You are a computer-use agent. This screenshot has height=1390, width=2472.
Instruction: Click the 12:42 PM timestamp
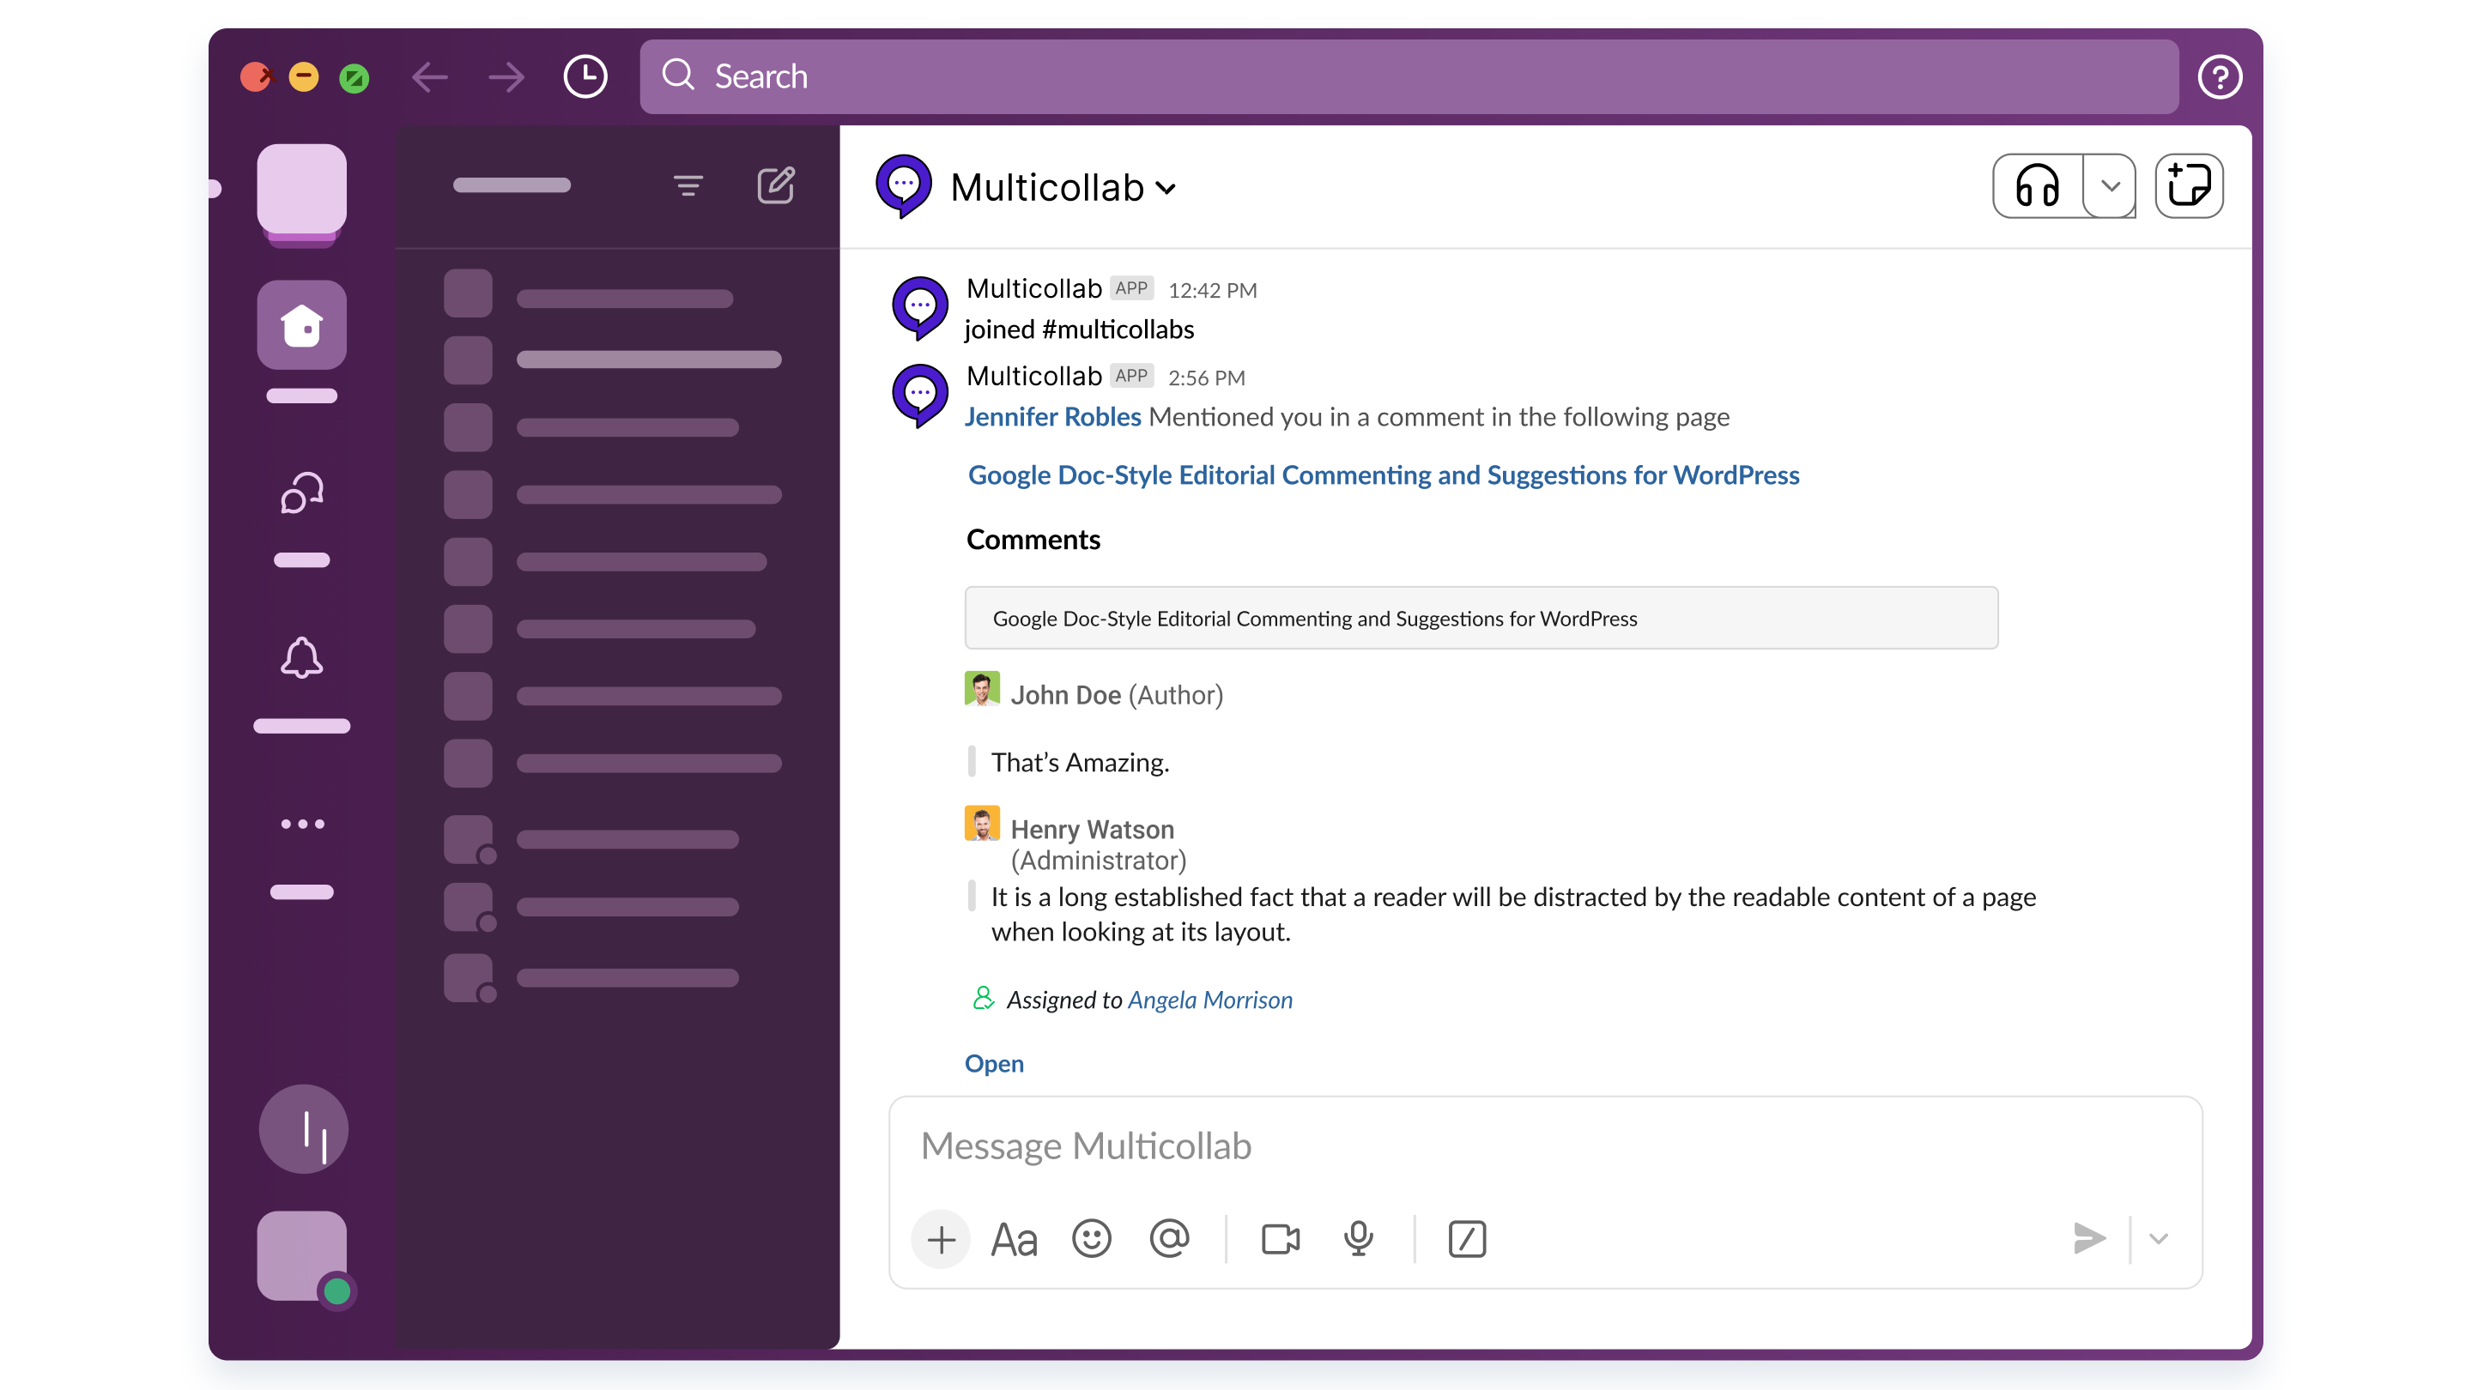(x=1212, y=290)
